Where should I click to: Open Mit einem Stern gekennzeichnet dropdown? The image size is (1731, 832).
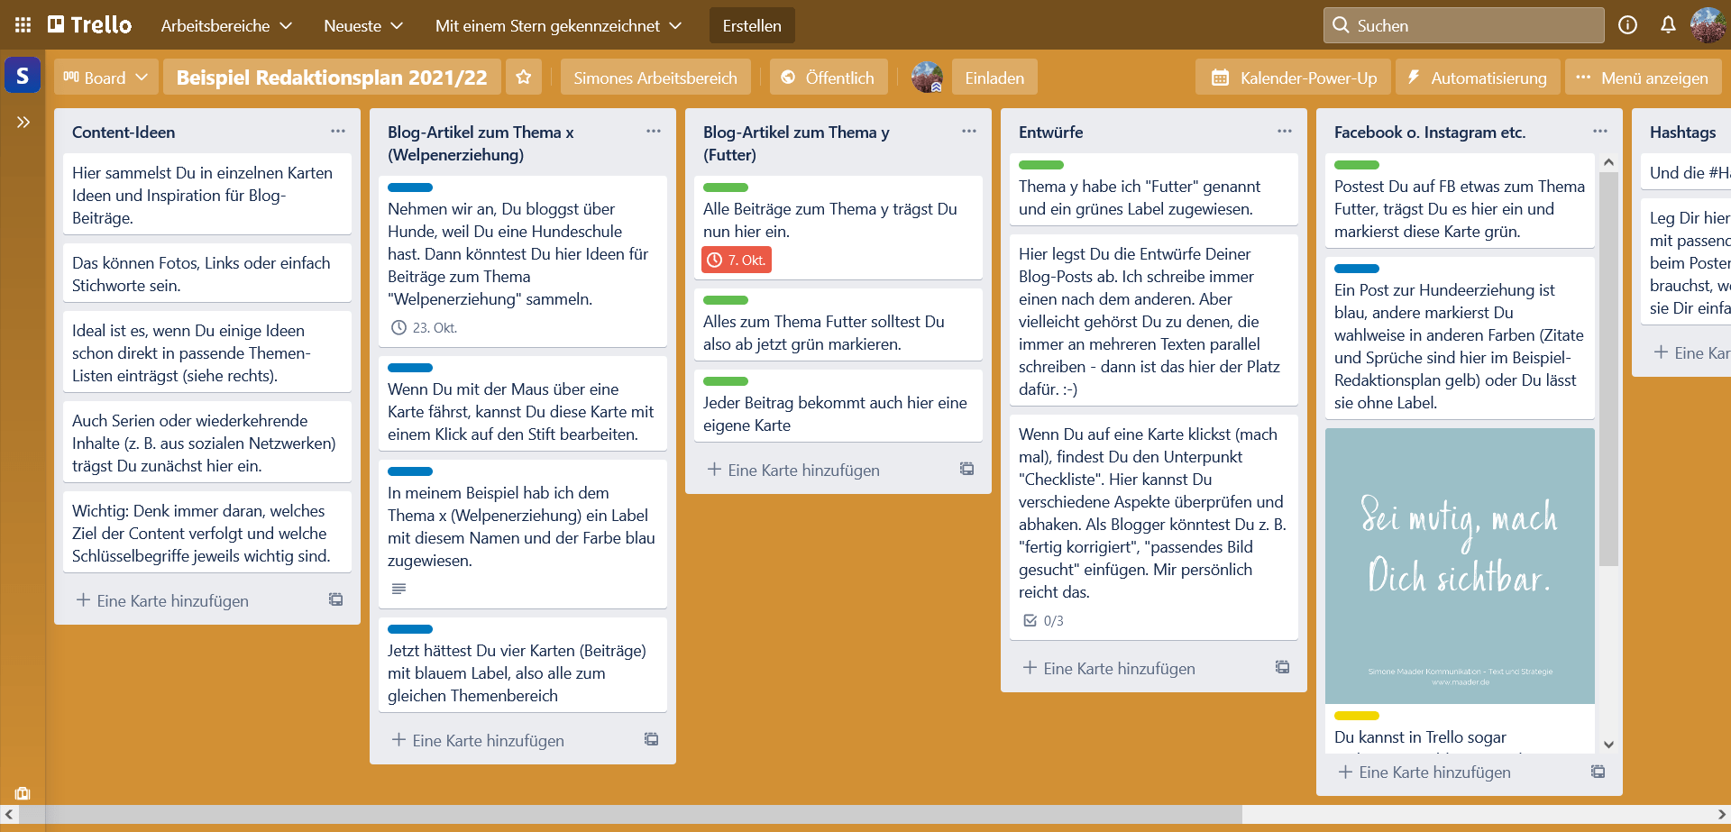pos(558,25)
